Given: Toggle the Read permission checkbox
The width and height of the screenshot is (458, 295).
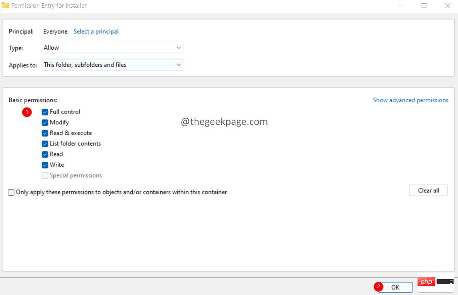Looking at the screenshot, I should (45, 154).
